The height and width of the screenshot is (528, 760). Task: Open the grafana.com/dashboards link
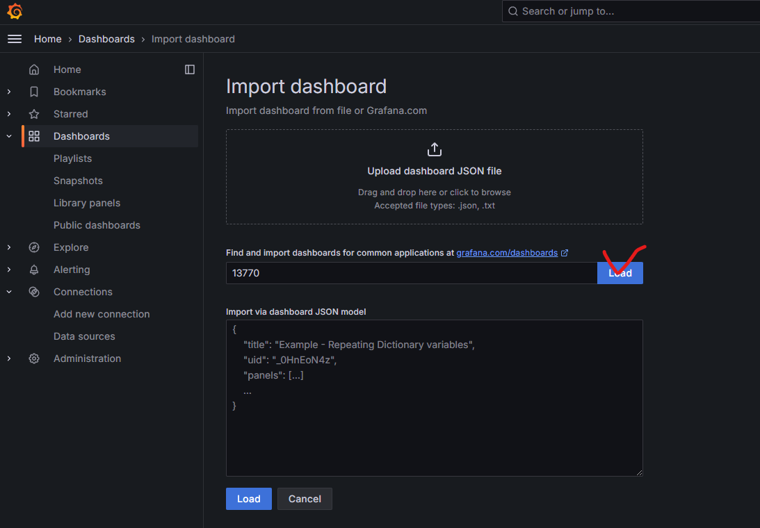tap(508, 252)
